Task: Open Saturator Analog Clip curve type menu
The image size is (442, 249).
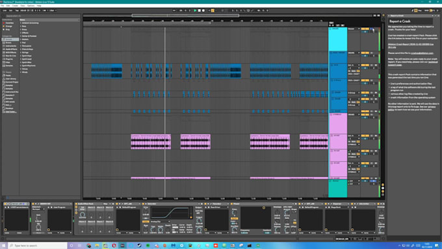Action: (160, 222)
